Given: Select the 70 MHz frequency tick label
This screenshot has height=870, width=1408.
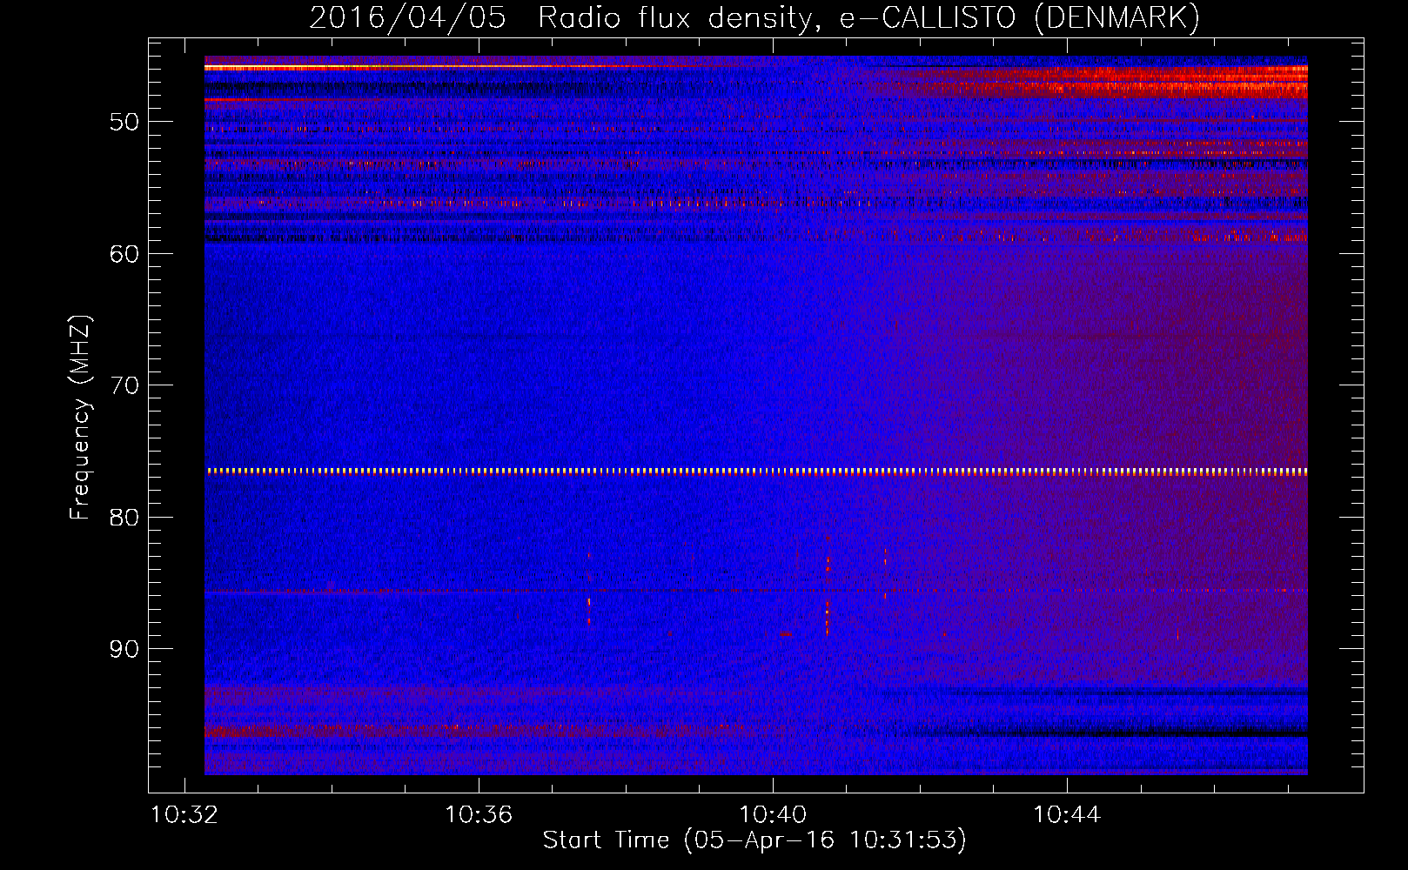Looking at the screenshot, I should (x=124, y=385).
